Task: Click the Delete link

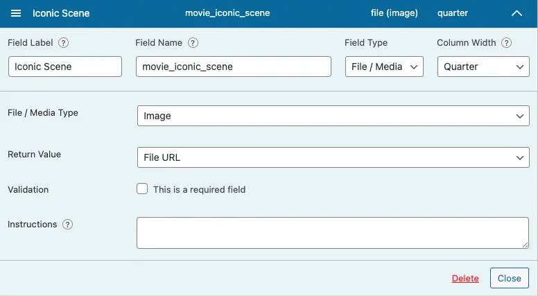Action: (x=465, y=278)
